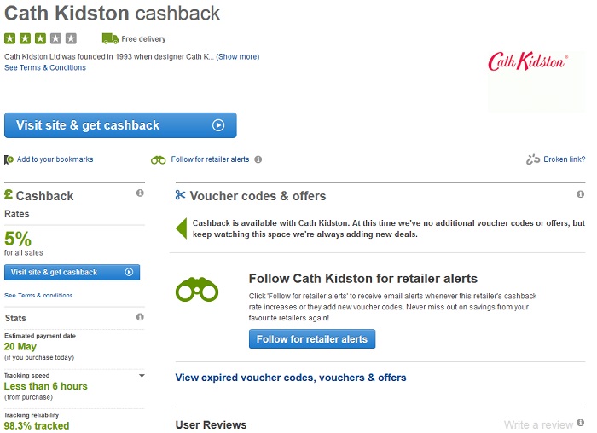Image resolution: width=597 pixels, height=433 pixels.
Task: Click the binoculars icon next to Follow for retailer alerts
Action: pyautogui.click(x=158, y=159)
